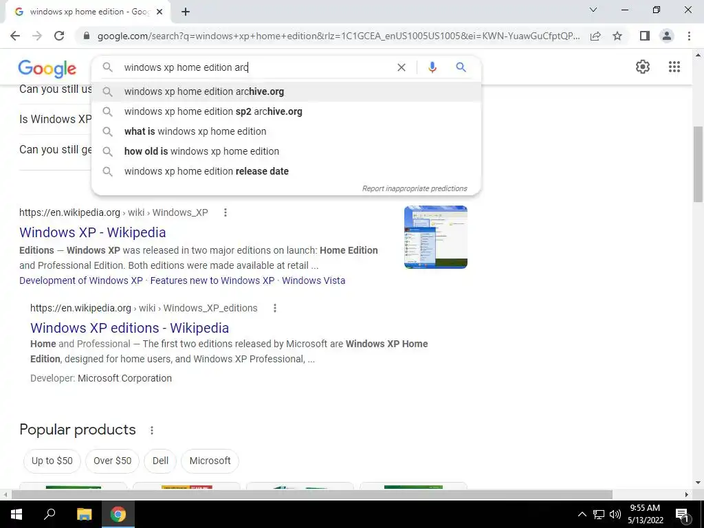Filter products by Microsoft
Viewport: 704px width, 528px height.
[x=210, y=461]
